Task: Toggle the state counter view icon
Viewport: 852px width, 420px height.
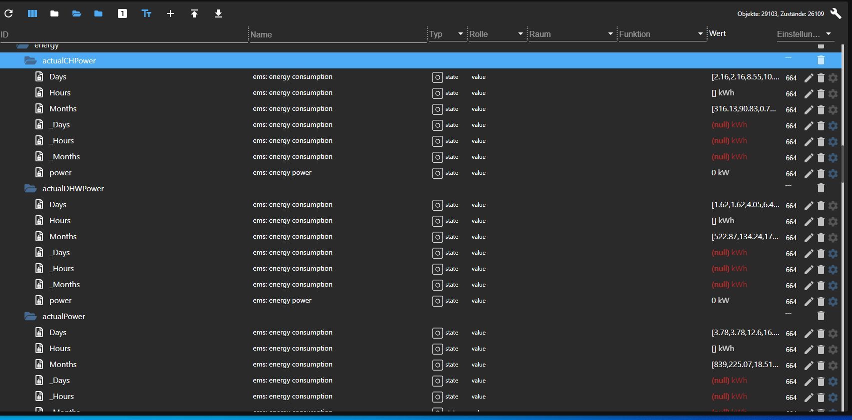Action: [x=122, y=13]
